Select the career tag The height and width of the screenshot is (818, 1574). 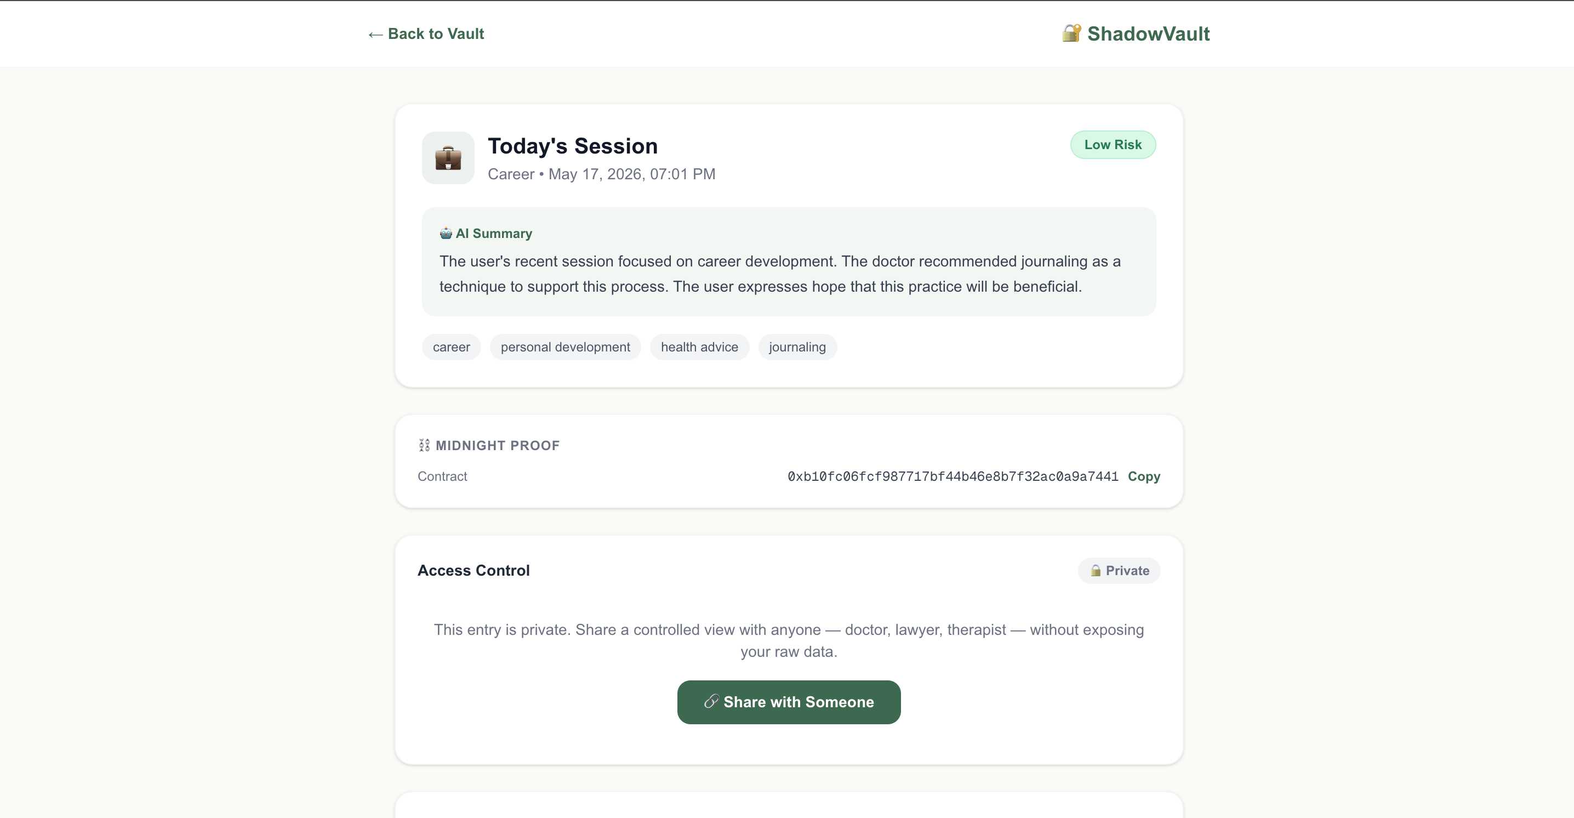(x=452, y=347)
